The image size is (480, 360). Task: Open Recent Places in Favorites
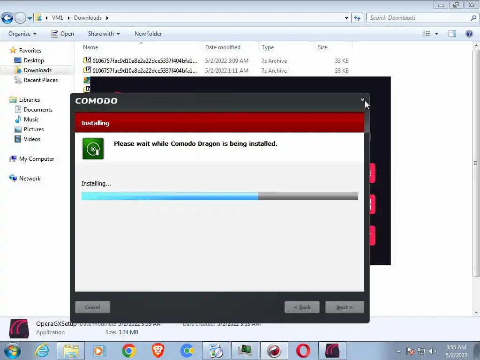coord(40,80)
